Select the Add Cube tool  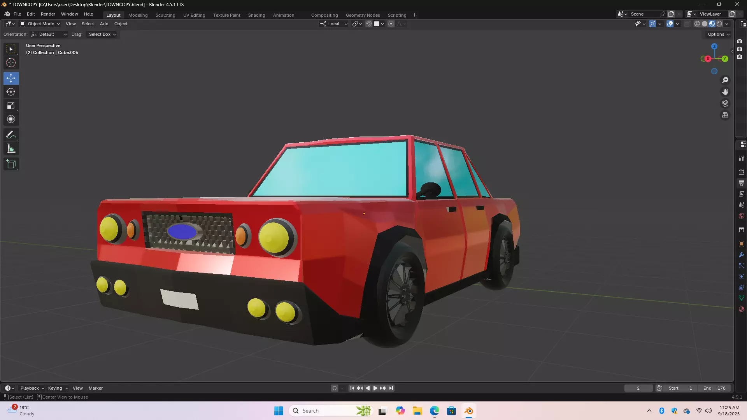click(x=11, y=164)
